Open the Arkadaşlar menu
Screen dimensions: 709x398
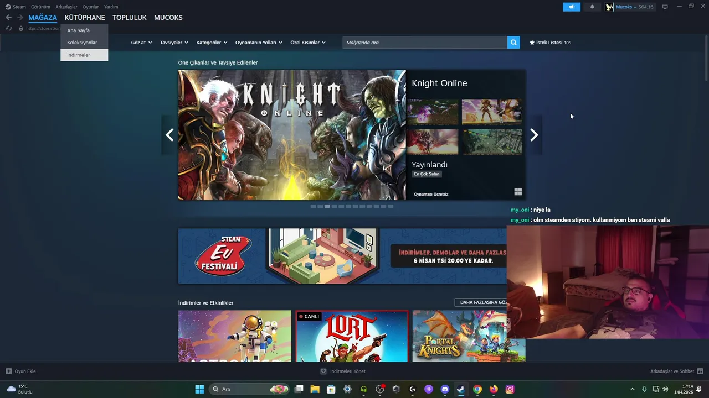click(x=66, y=7)
